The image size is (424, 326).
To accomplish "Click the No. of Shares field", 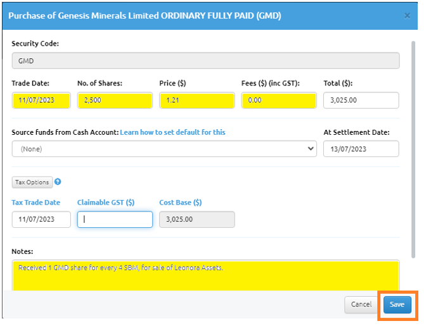I will [x=115, y=100].
